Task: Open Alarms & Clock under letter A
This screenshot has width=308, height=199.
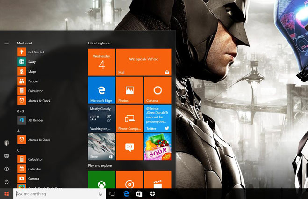Action: (34, 140)
